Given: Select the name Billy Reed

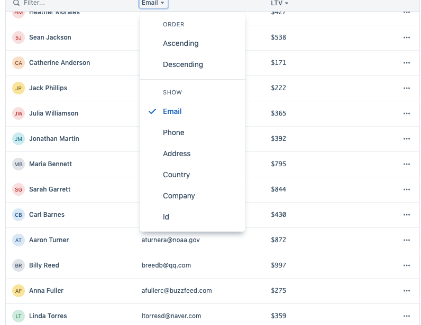Looking at the screenshot, I should click(x=44, y=265).
